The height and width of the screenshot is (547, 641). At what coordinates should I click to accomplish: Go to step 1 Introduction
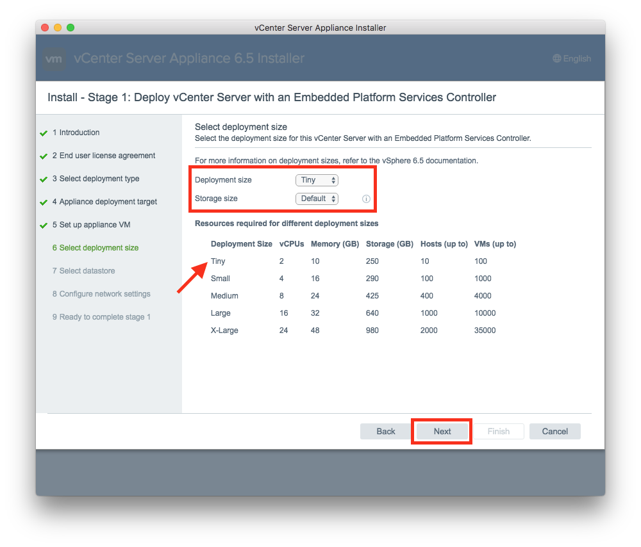[76, 133]
